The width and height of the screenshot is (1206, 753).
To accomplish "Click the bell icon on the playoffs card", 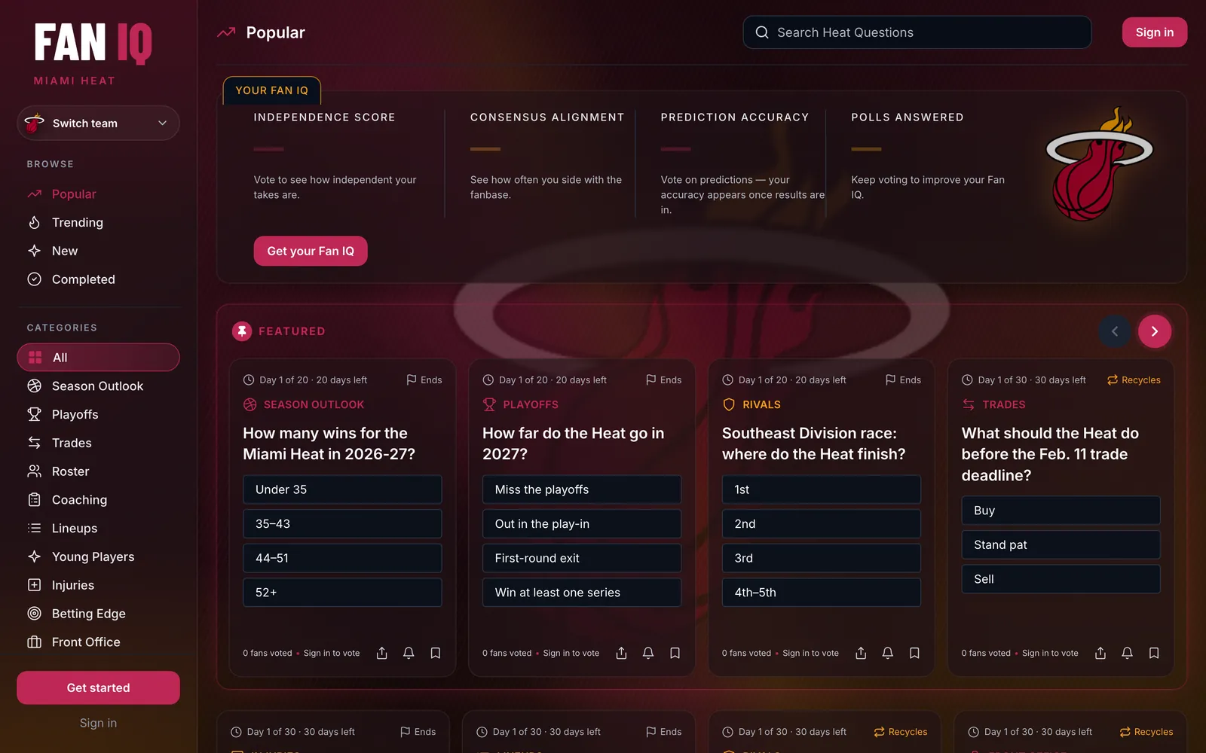I will tap(648, 653).
